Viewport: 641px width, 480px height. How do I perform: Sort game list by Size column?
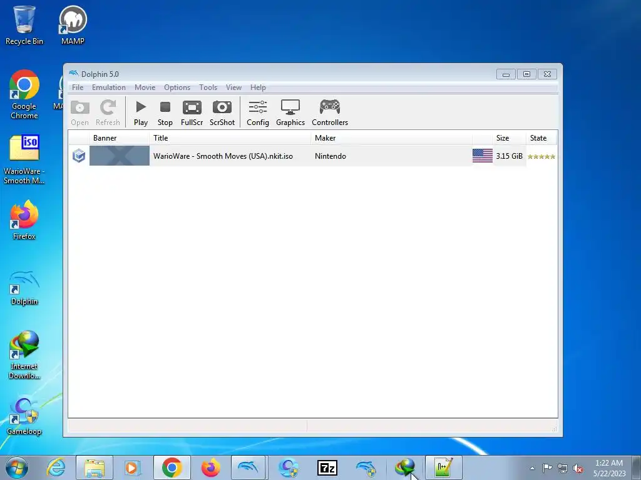click(x=510, y=138)
